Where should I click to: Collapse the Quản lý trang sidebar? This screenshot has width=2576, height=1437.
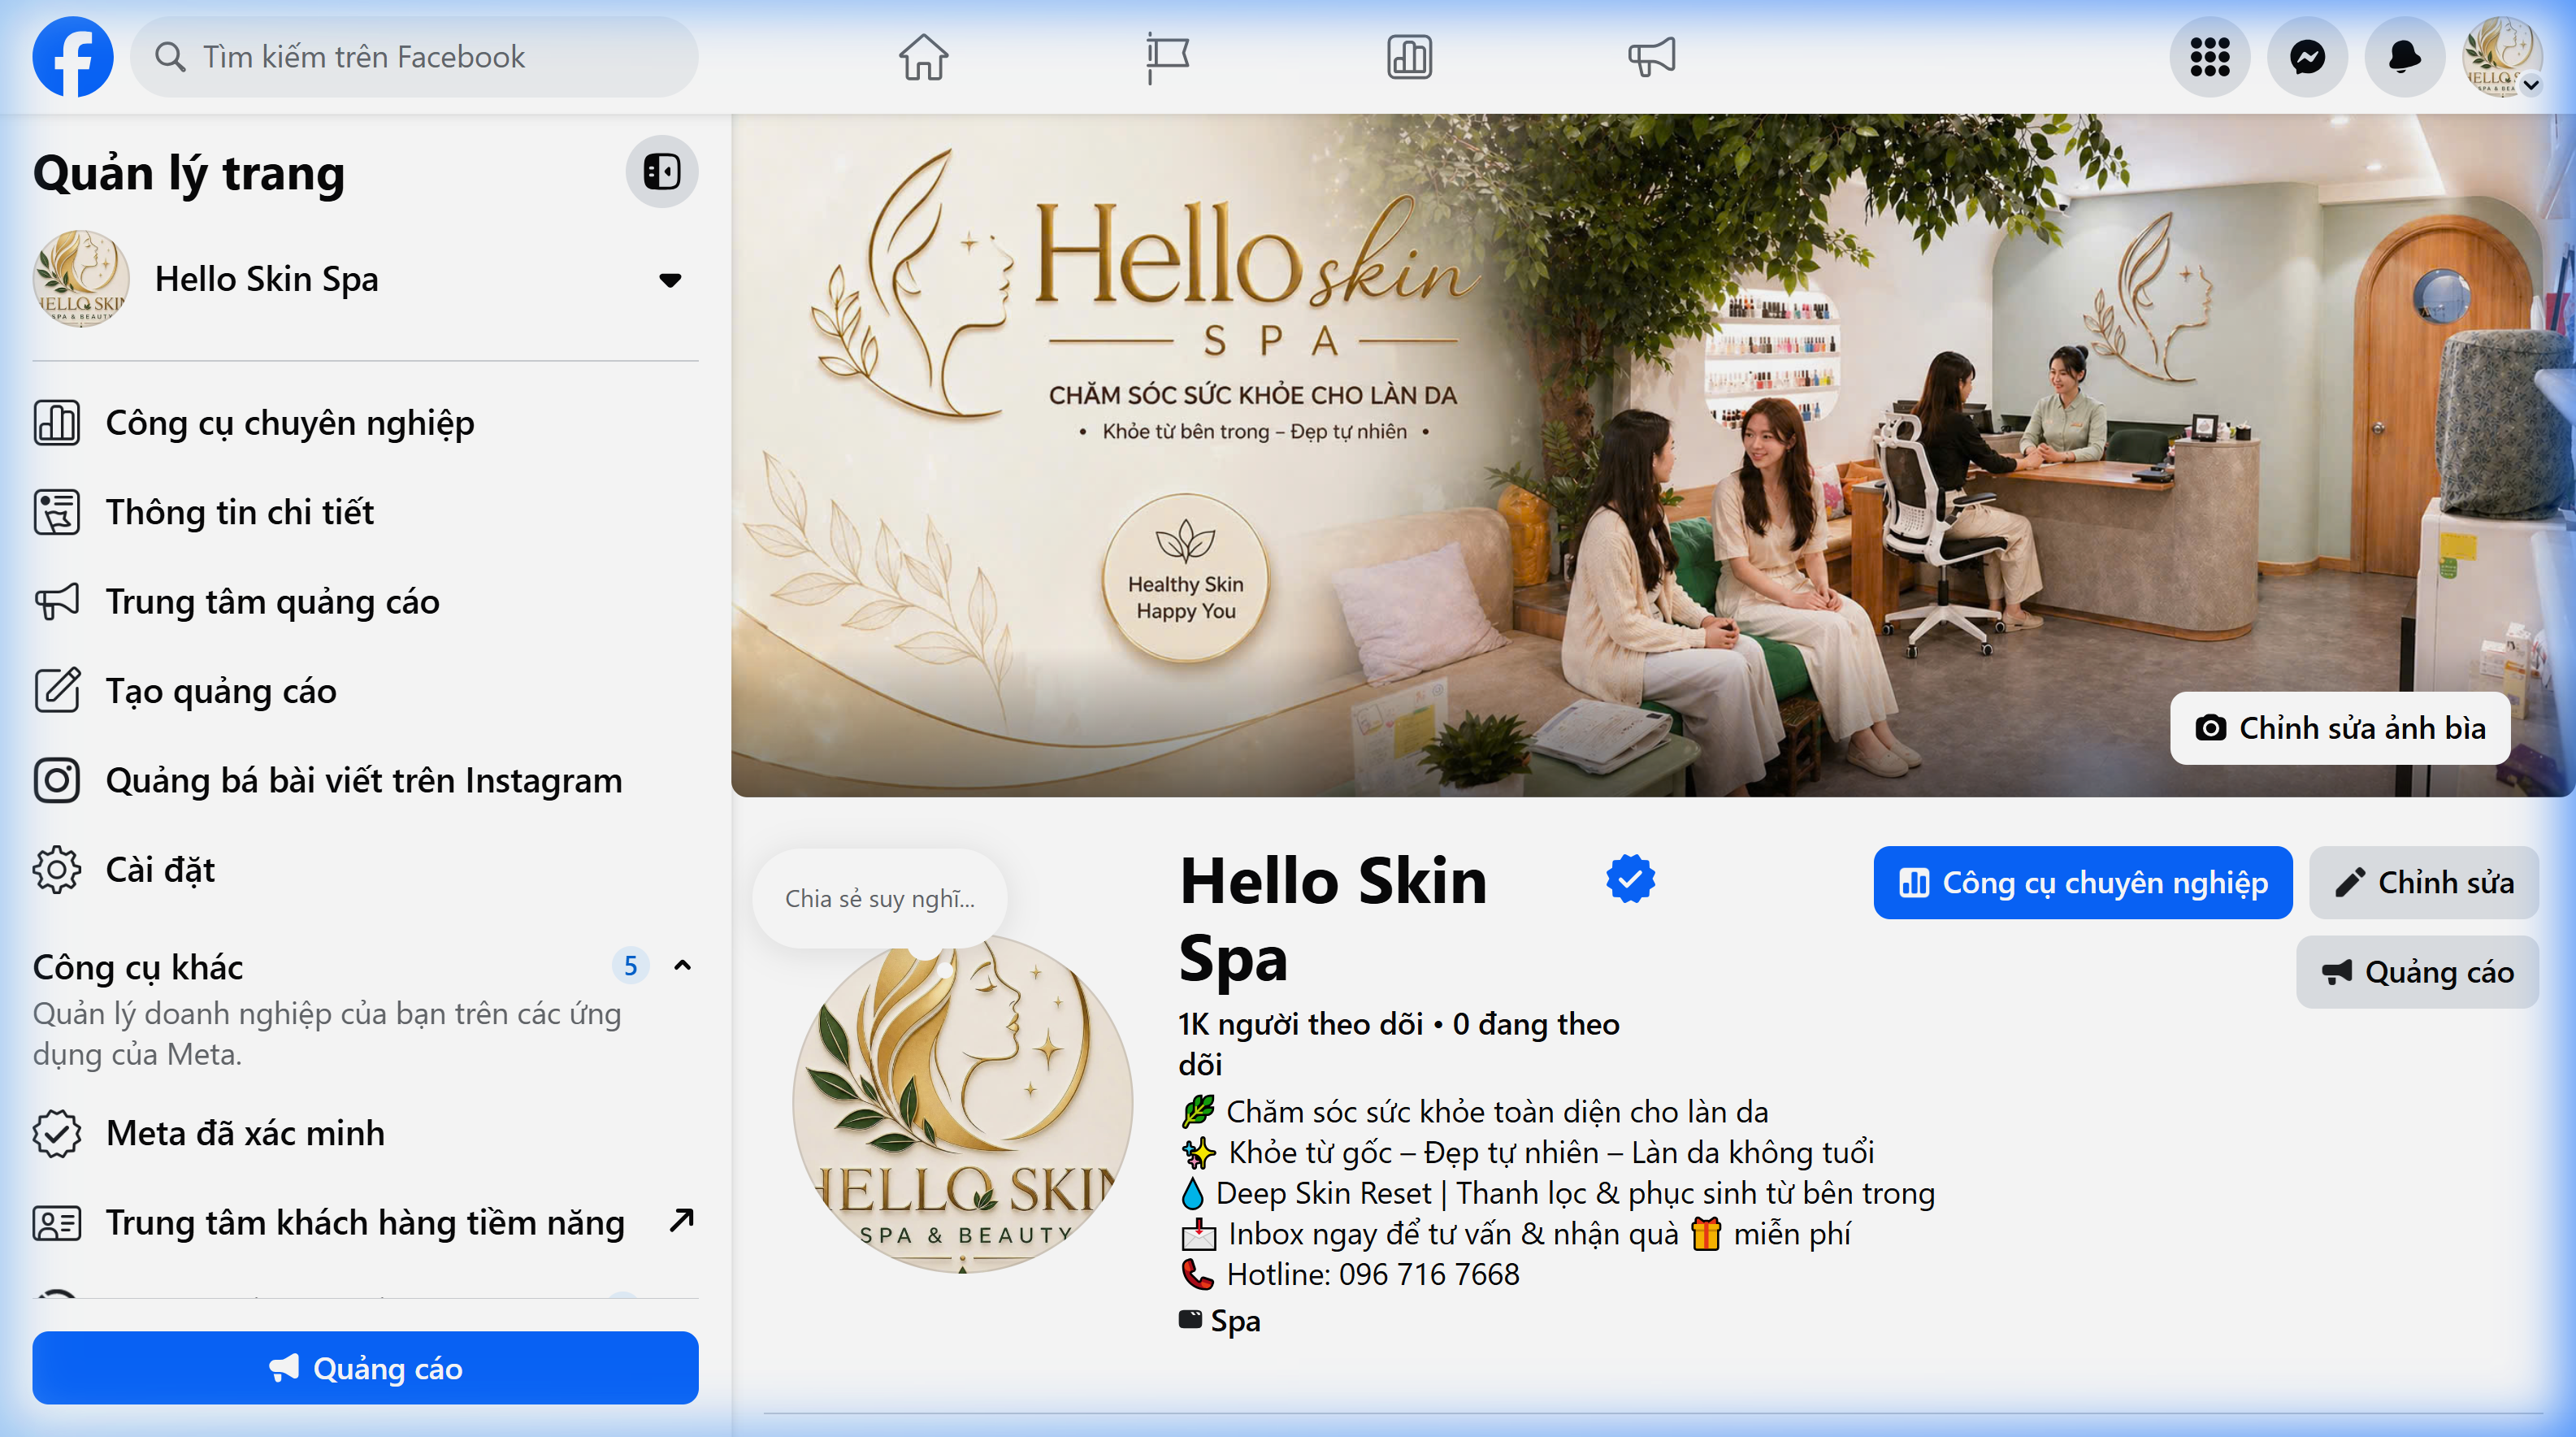pos(662,171)
